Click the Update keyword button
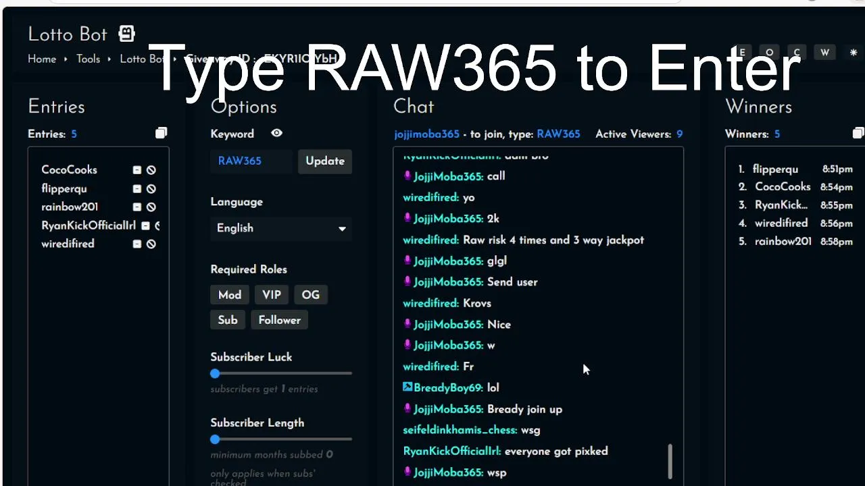 point(325,161)
